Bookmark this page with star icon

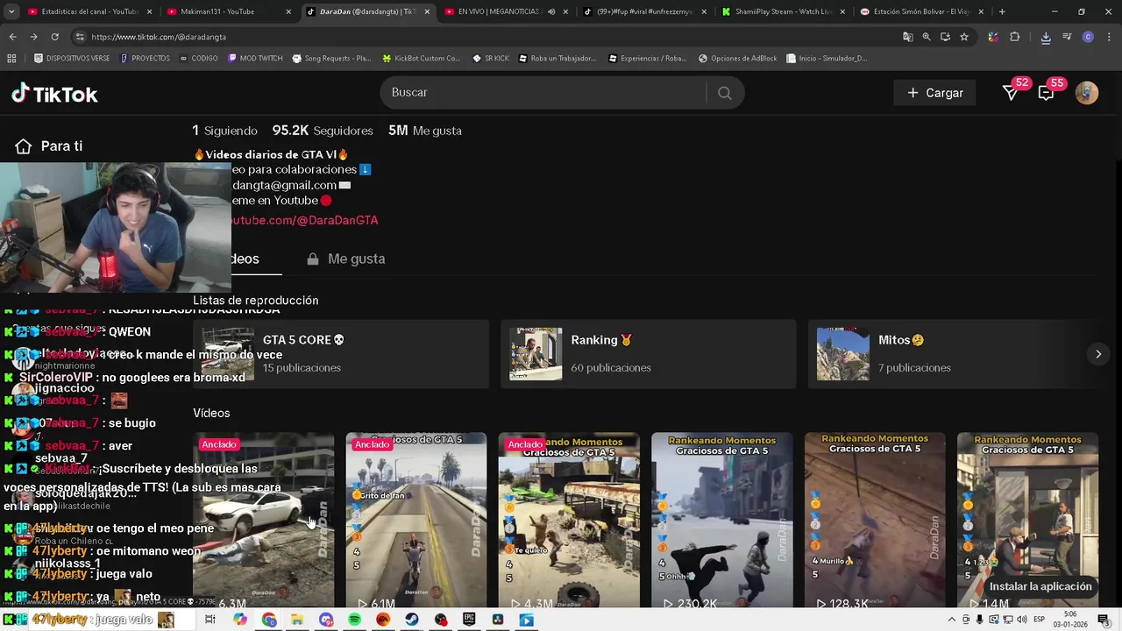[x=964, y=37]
